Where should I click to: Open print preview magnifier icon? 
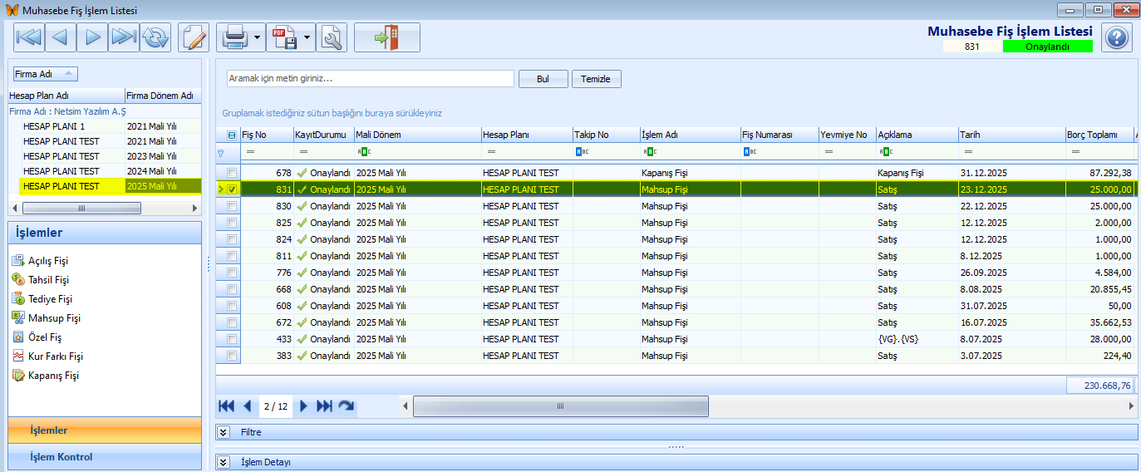(x=332, y=37)
